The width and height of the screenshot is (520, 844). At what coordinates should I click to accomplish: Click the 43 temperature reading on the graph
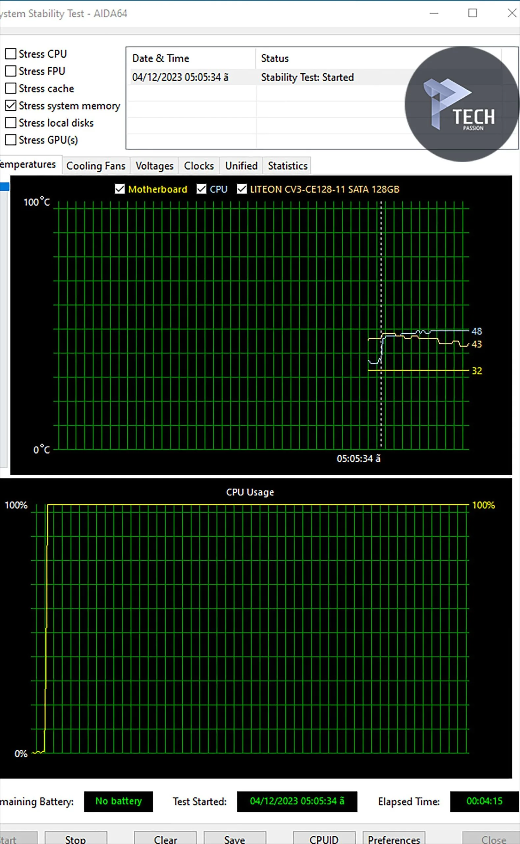click(x=477, y=344)
